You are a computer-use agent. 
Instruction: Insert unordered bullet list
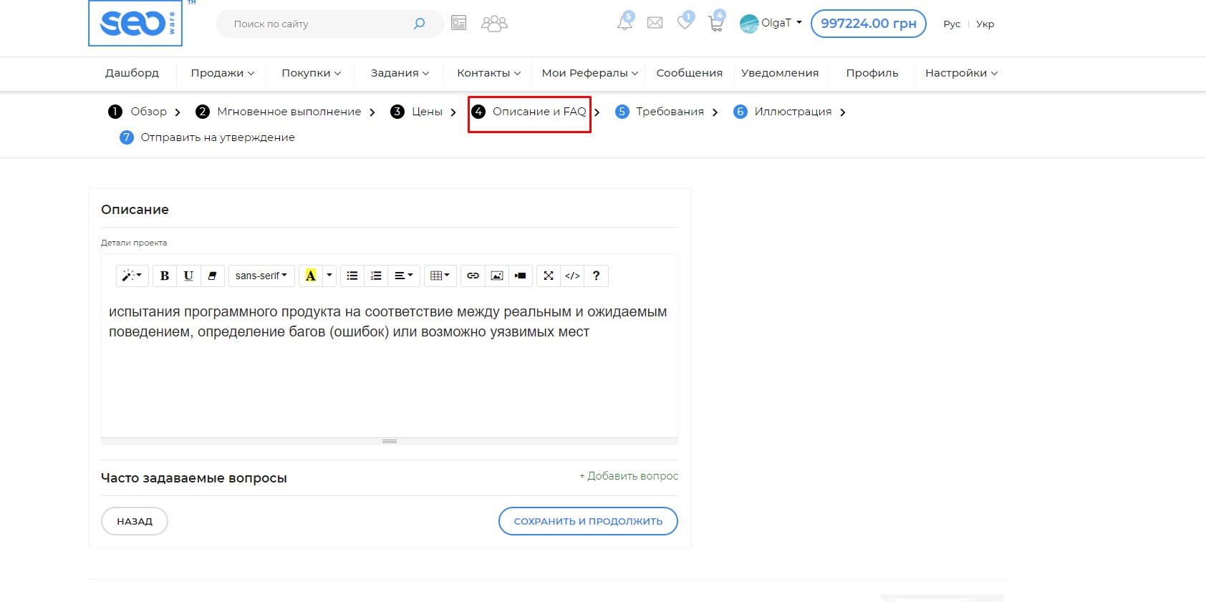pos(352,276)
